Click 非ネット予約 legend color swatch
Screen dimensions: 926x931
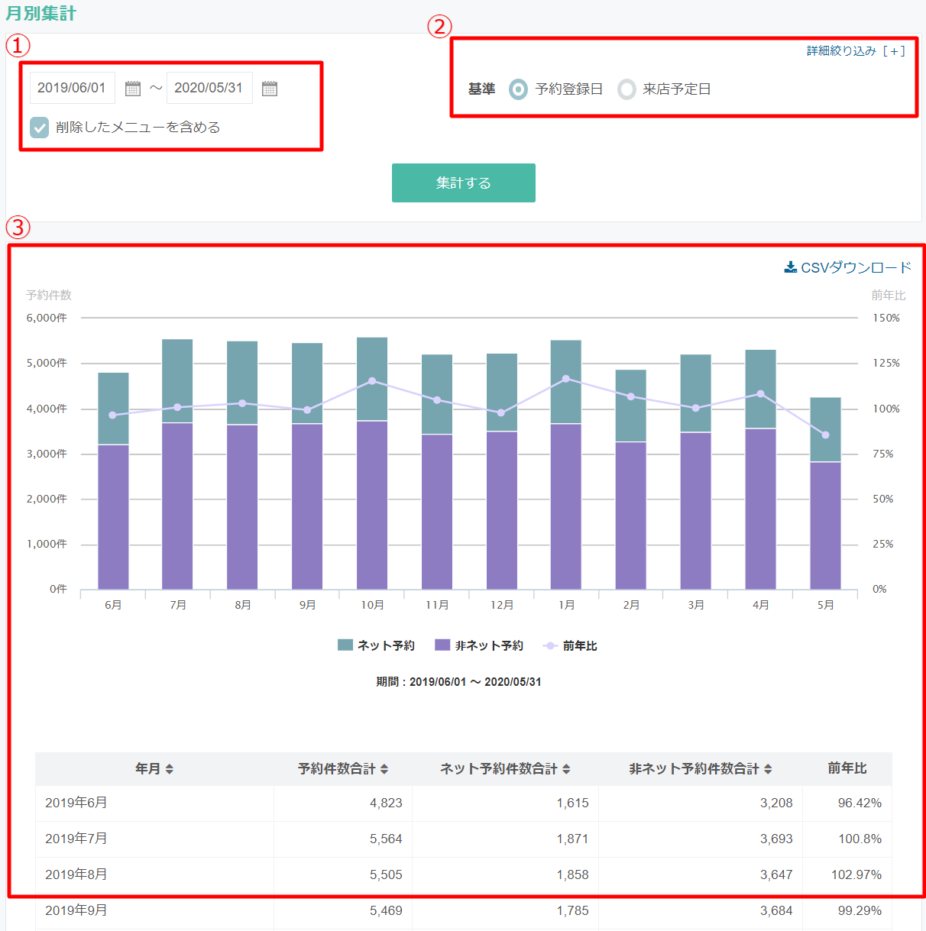pyautogui.click(x=442, y=645)
